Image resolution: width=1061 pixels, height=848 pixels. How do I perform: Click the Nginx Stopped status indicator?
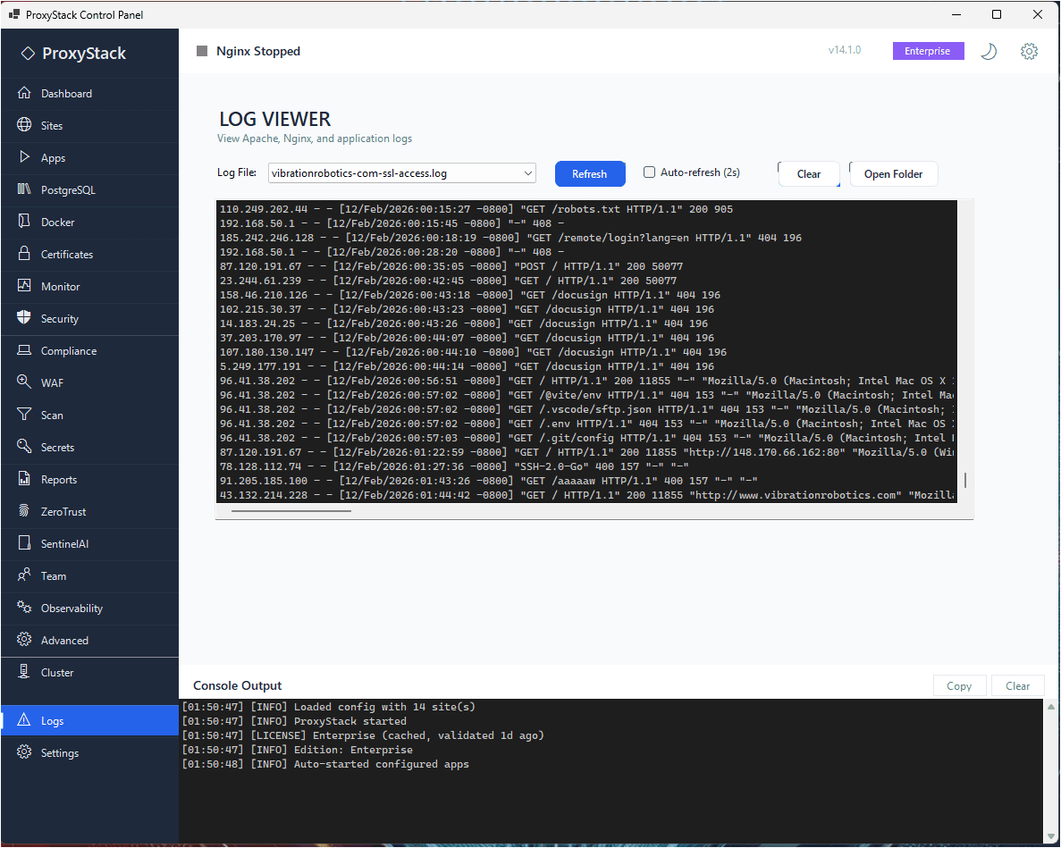coord(248,51)
